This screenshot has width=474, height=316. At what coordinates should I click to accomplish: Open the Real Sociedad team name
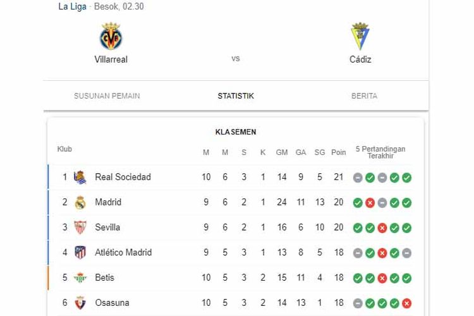(123, 177)
